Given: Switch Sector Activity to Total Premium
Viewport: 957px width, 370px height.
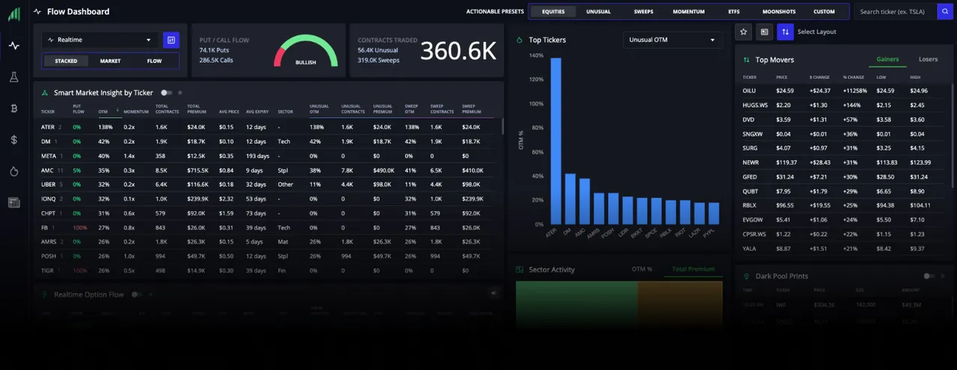Looking at the screenshot, I should 693,269.
